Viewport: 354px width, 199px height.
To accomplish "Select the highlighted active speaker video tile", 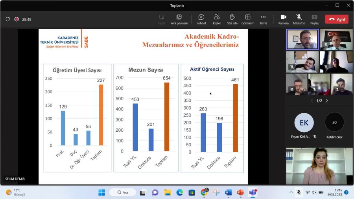I will pos(302,39).
